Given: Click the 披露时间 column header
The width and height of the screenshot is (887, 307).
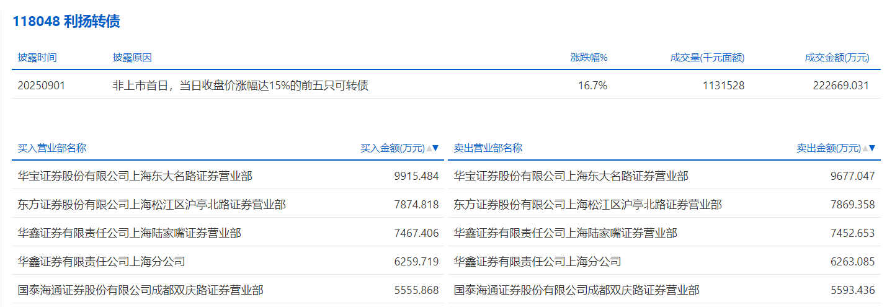Looking at the screenshot, I should (37, 58).
